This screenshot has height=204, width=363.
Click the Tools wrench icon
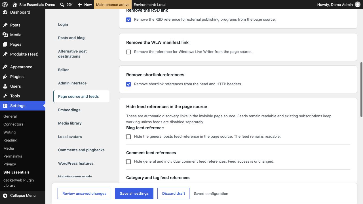[5, 96]
